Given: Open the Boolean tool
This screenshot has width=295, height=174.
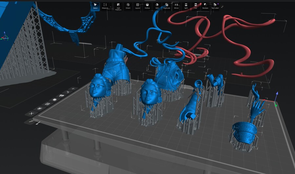Looking at the screenshot, I should tap(205, 6).
